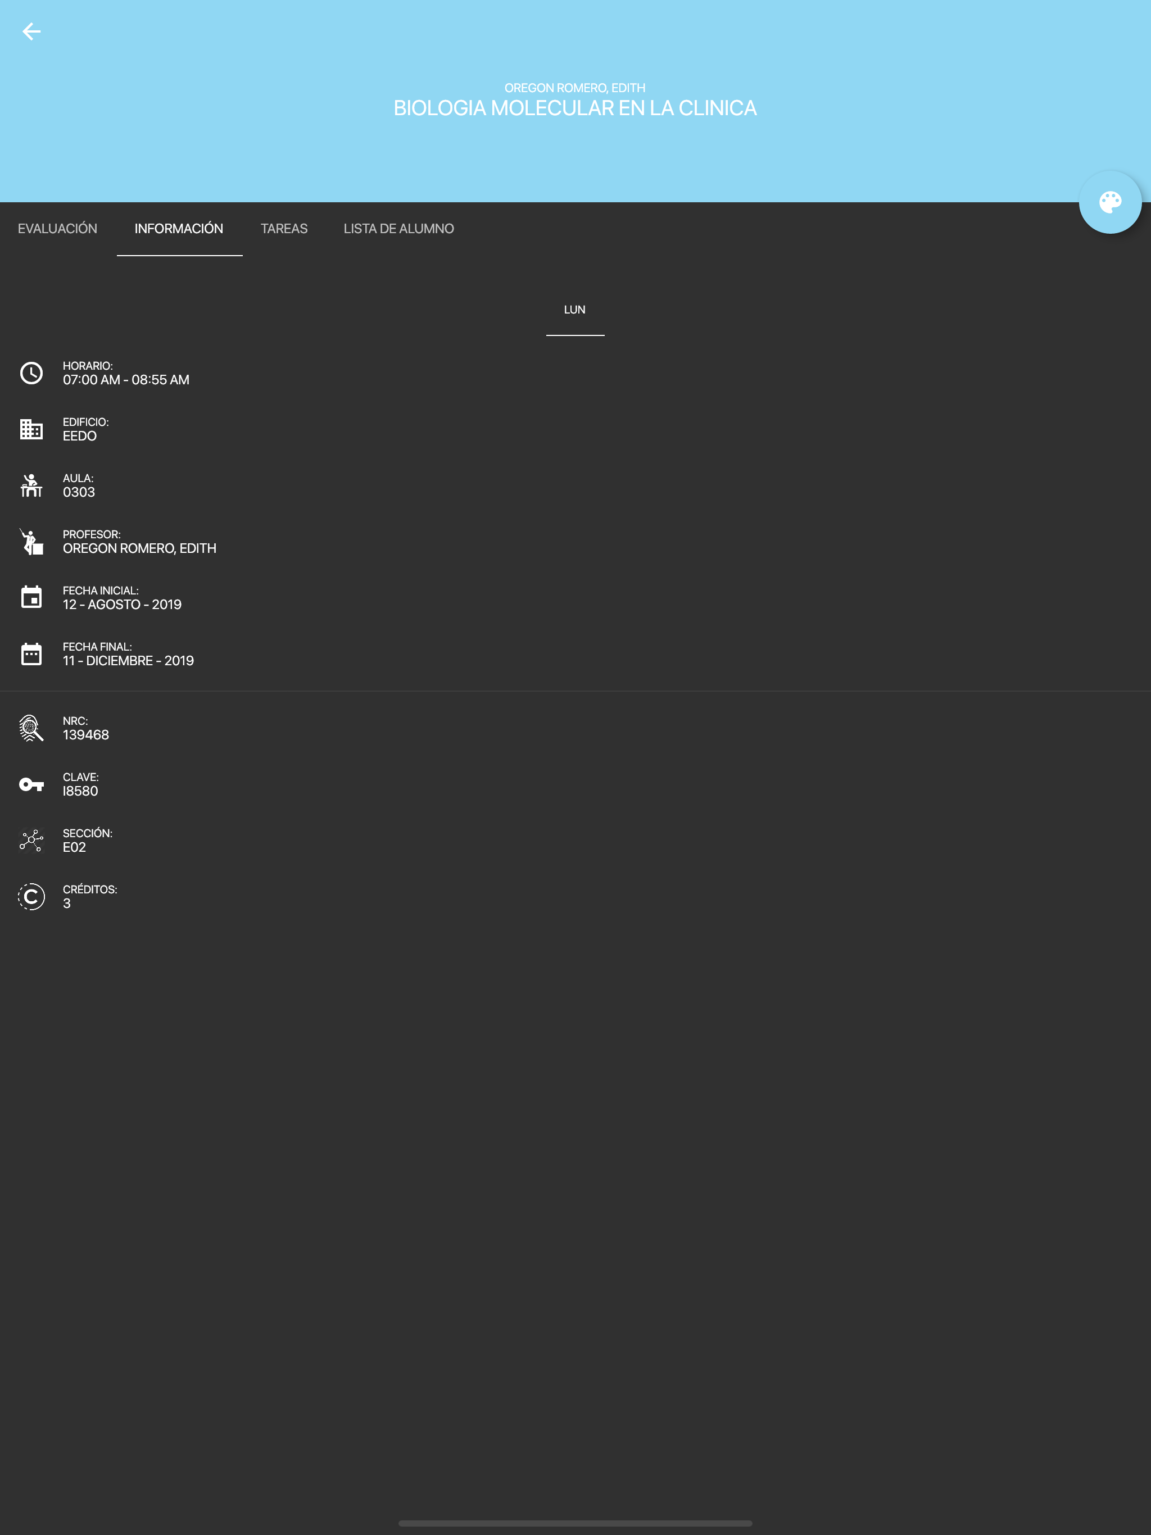1151x1535 pixels.
Task: Click schedule value 07:00 AM - 08:55 AM
Action: [126, 380]
